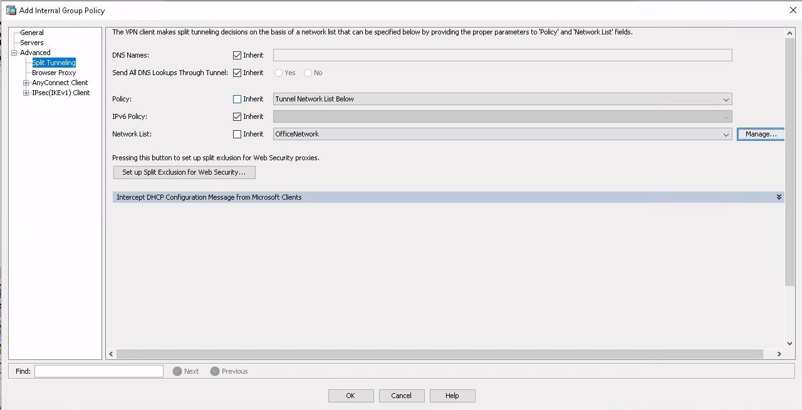The height and width of the screenshot is (410, 802).
Task: Click Set up Split Exclusion for Web Security
Action: pos(184,172)
